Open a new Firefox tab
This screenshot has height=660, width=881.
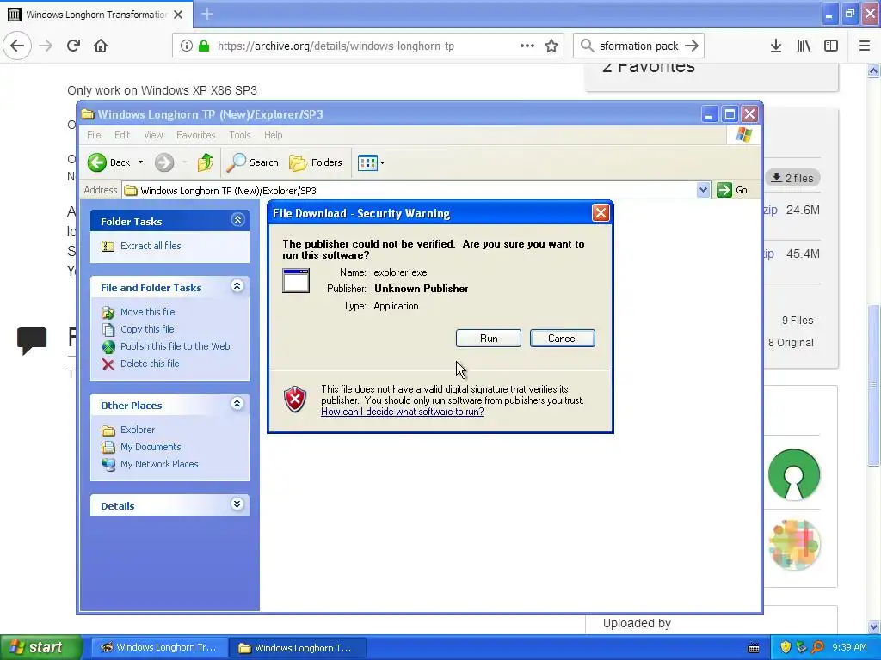pos(206,14)
